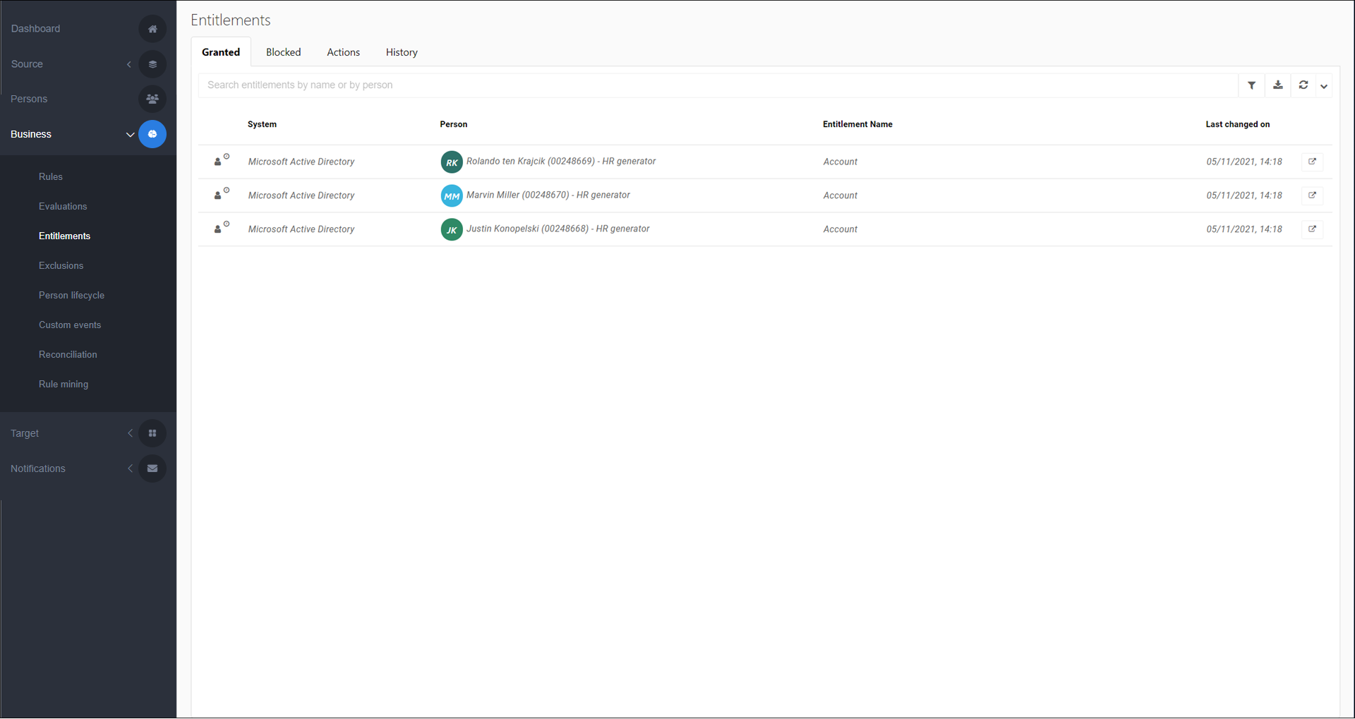Image resolution: width=1355 pixels, height=719 pixels.
Task: Click the Notifications envelope icon
Action: (152, 469)
